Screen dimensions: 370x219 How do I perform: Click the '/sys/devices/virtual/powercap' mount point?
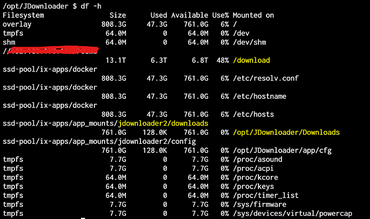click(292, 214)
